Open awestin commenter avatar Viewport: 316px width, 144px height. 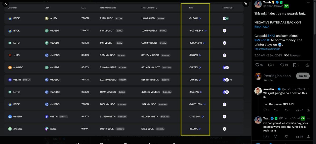(x=258, y=91)
